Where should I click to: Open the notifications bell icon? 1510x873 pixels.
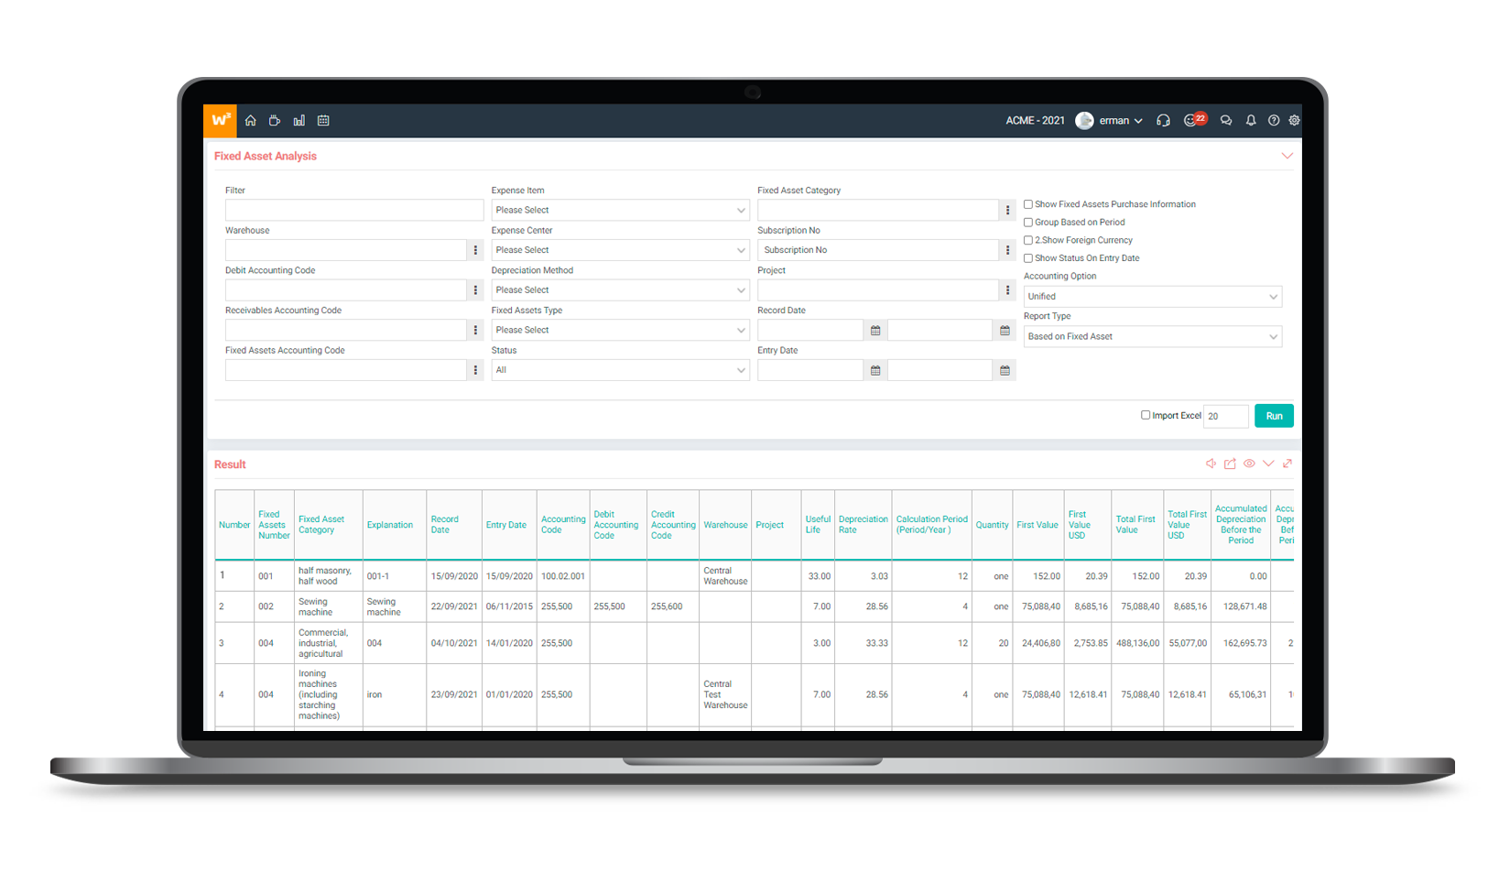tap(1250, 121)
